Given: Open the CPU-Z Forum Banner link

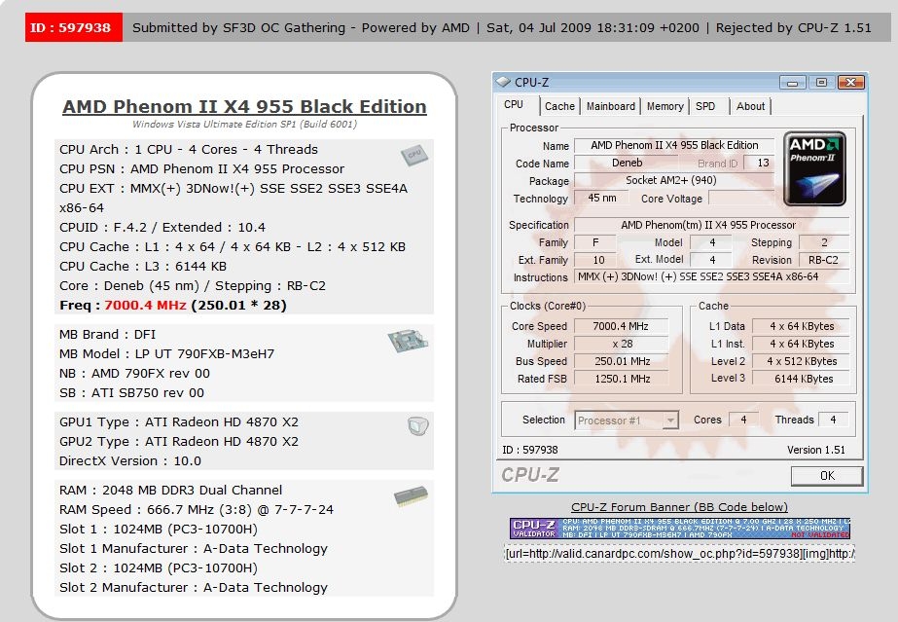Looking at the screenshot, I should (x=681, y=507).
